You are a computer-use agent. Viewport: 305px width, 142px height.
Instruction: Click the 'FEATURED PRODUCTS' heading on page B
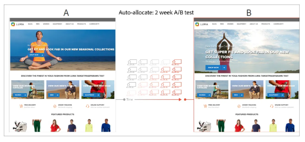click(247, 114)
